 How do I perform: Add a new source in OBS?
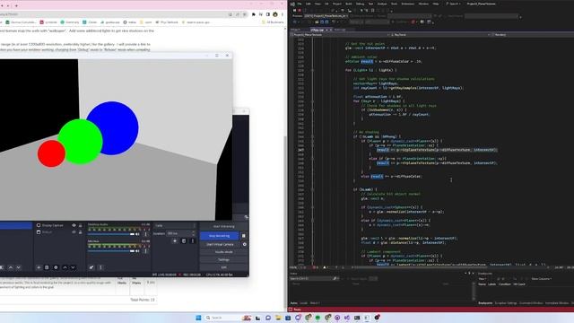pos(39,267)
